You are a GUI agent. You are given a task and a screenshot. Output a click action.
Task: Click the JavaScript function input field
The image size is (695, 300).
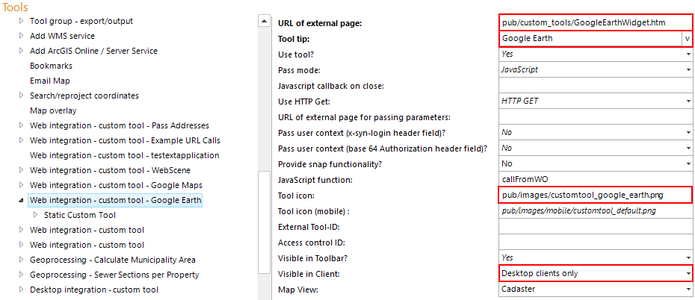point(596,180)
